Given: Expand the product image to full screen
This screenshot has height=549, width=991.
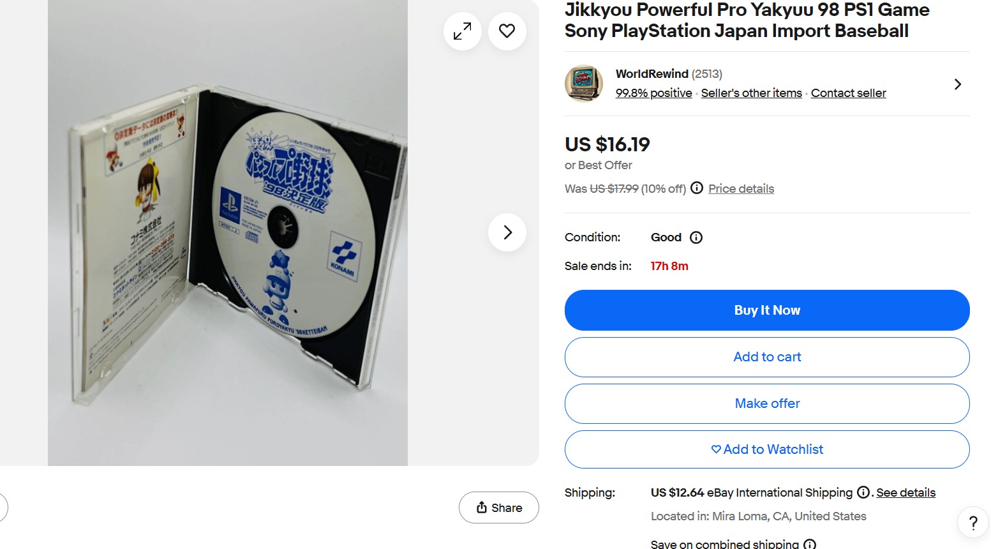Looking at the screenshot, I should [462, 31].
